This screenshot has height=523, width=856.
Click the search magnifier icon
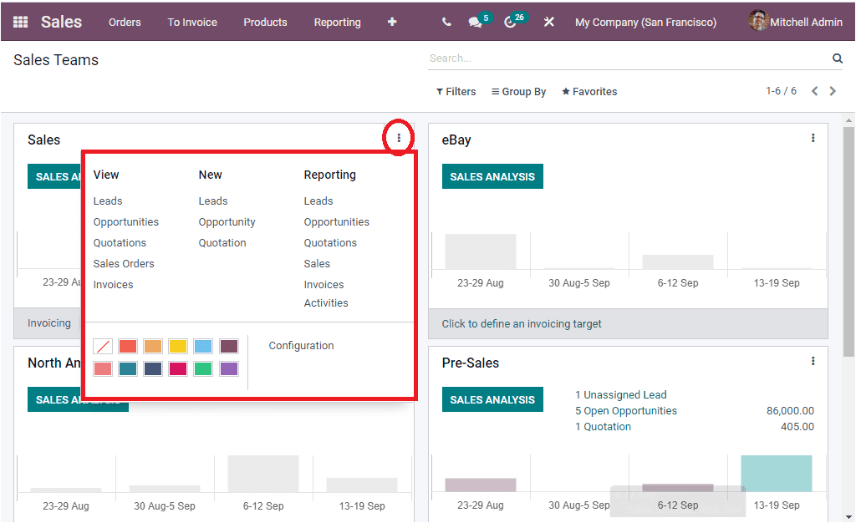click(x=837, y=58)
